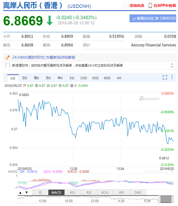Viewport: 178px width, 206px height.
Task: Select the RSI indicator
Action: [x=89, y=193]
